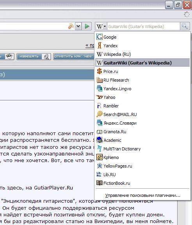
Task: Click the magnifying glass search button
Action: tap(185, 26)
